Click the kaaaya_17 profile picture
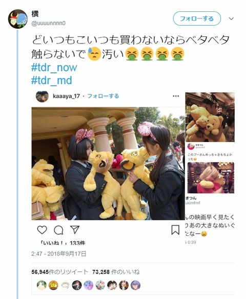This screenshot has width=246, height=299. pyautogui.click(x=42, y=96)
